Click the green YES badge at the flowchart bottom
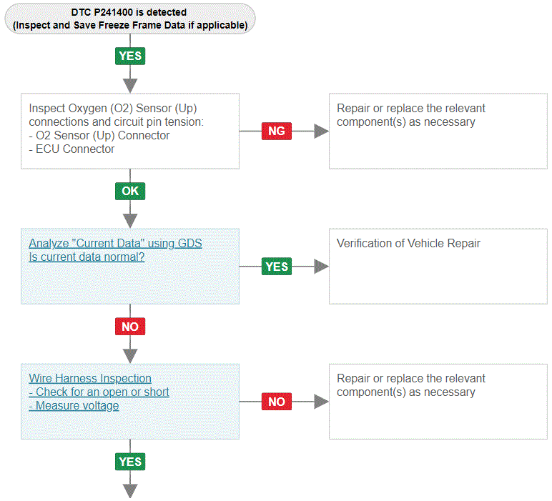 130,462
